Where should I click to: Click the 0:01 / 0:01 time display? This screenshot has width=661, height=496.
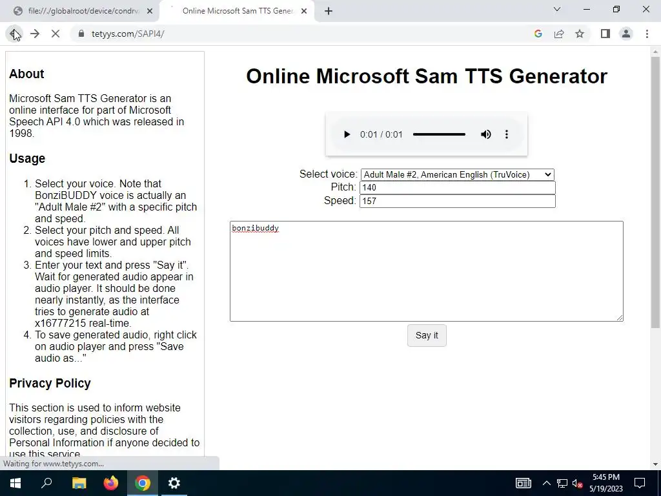coord(381,134)
